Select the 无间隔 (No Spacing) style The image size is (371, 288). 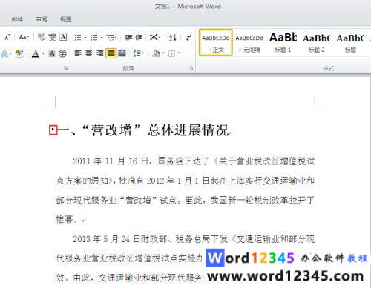(249, 42)
